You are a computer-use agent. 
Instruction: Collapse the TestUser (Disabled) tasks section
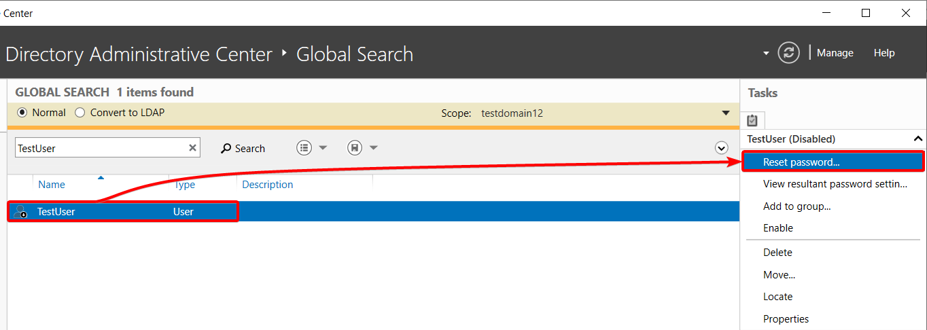coord(918,139)
